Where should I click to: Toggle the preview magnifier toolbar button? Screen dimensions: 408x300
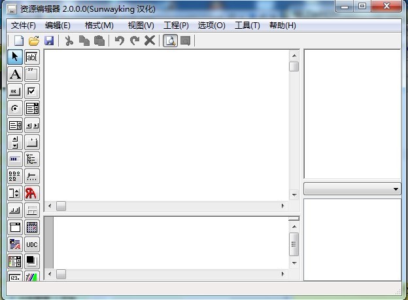click(x=170, y=41)
